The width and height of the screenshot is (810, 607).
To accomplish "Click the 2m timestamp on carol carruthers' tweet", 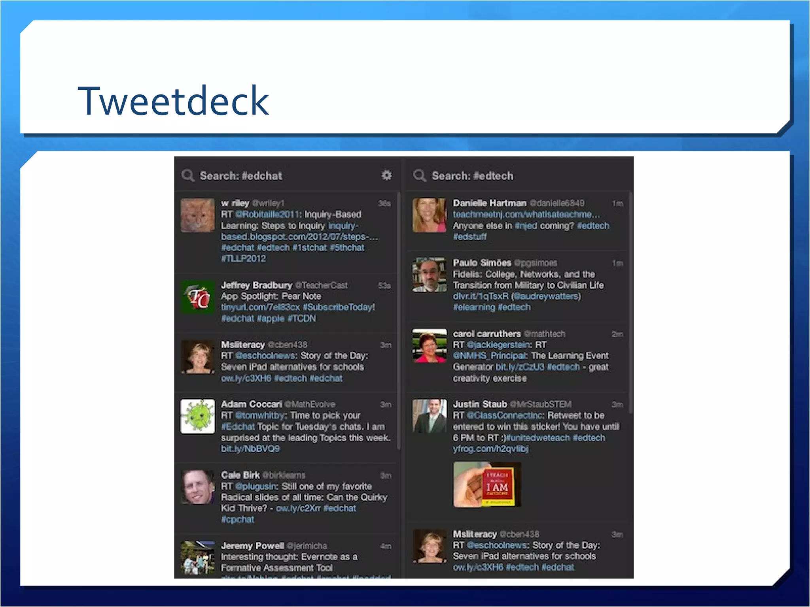I will [x=617, y=334].
